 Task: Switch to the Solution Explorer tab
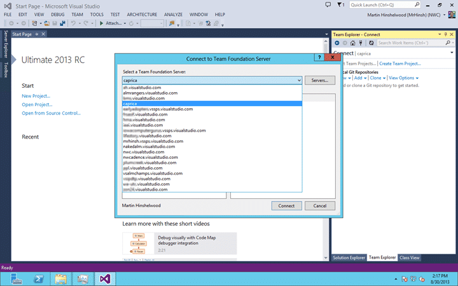coord(349,257)
